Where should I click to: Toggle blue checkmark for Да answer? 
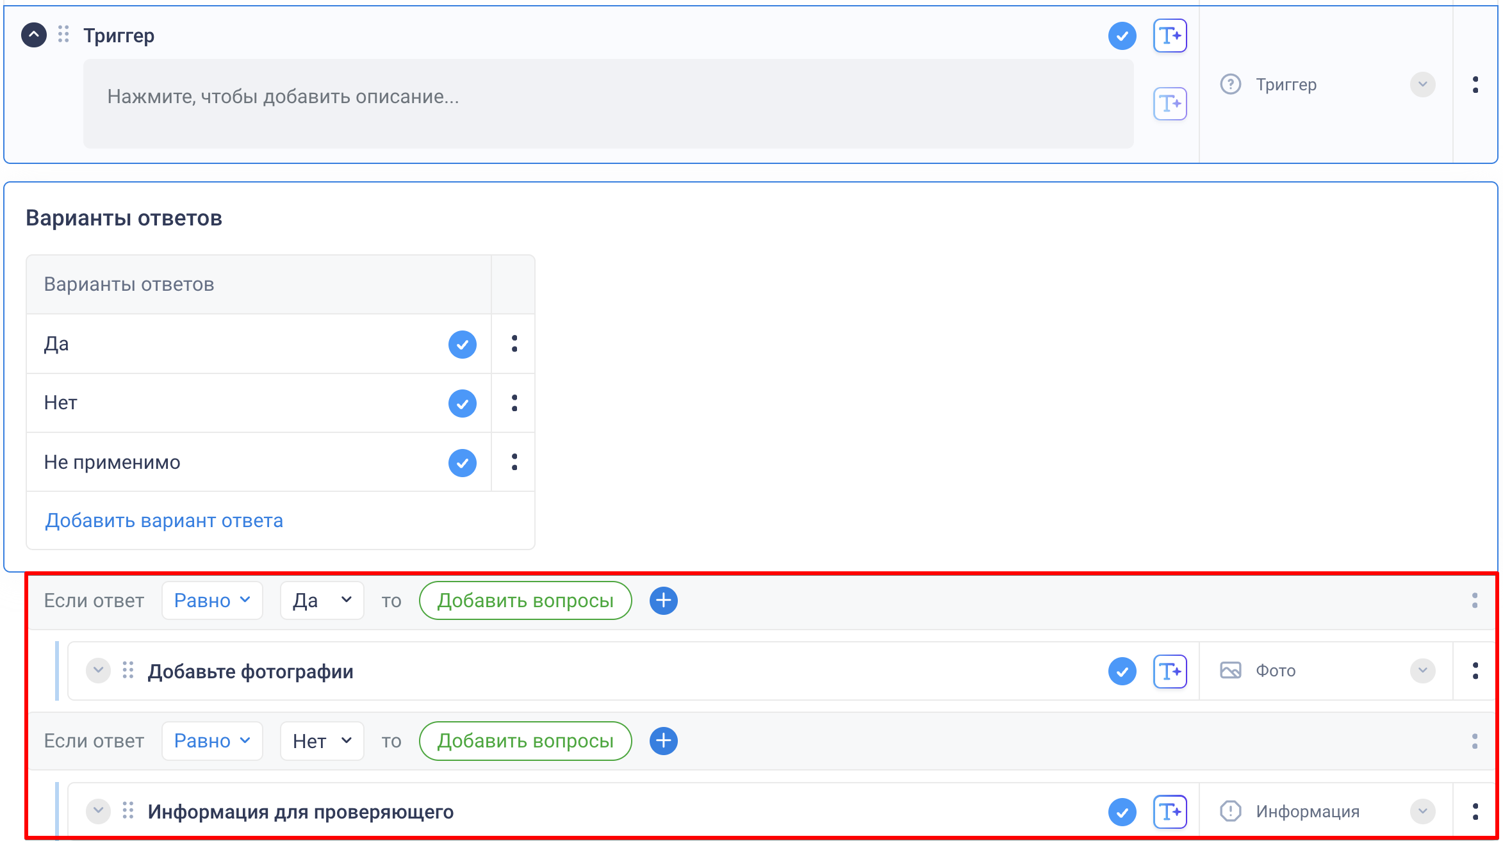(x=462, y=345)
